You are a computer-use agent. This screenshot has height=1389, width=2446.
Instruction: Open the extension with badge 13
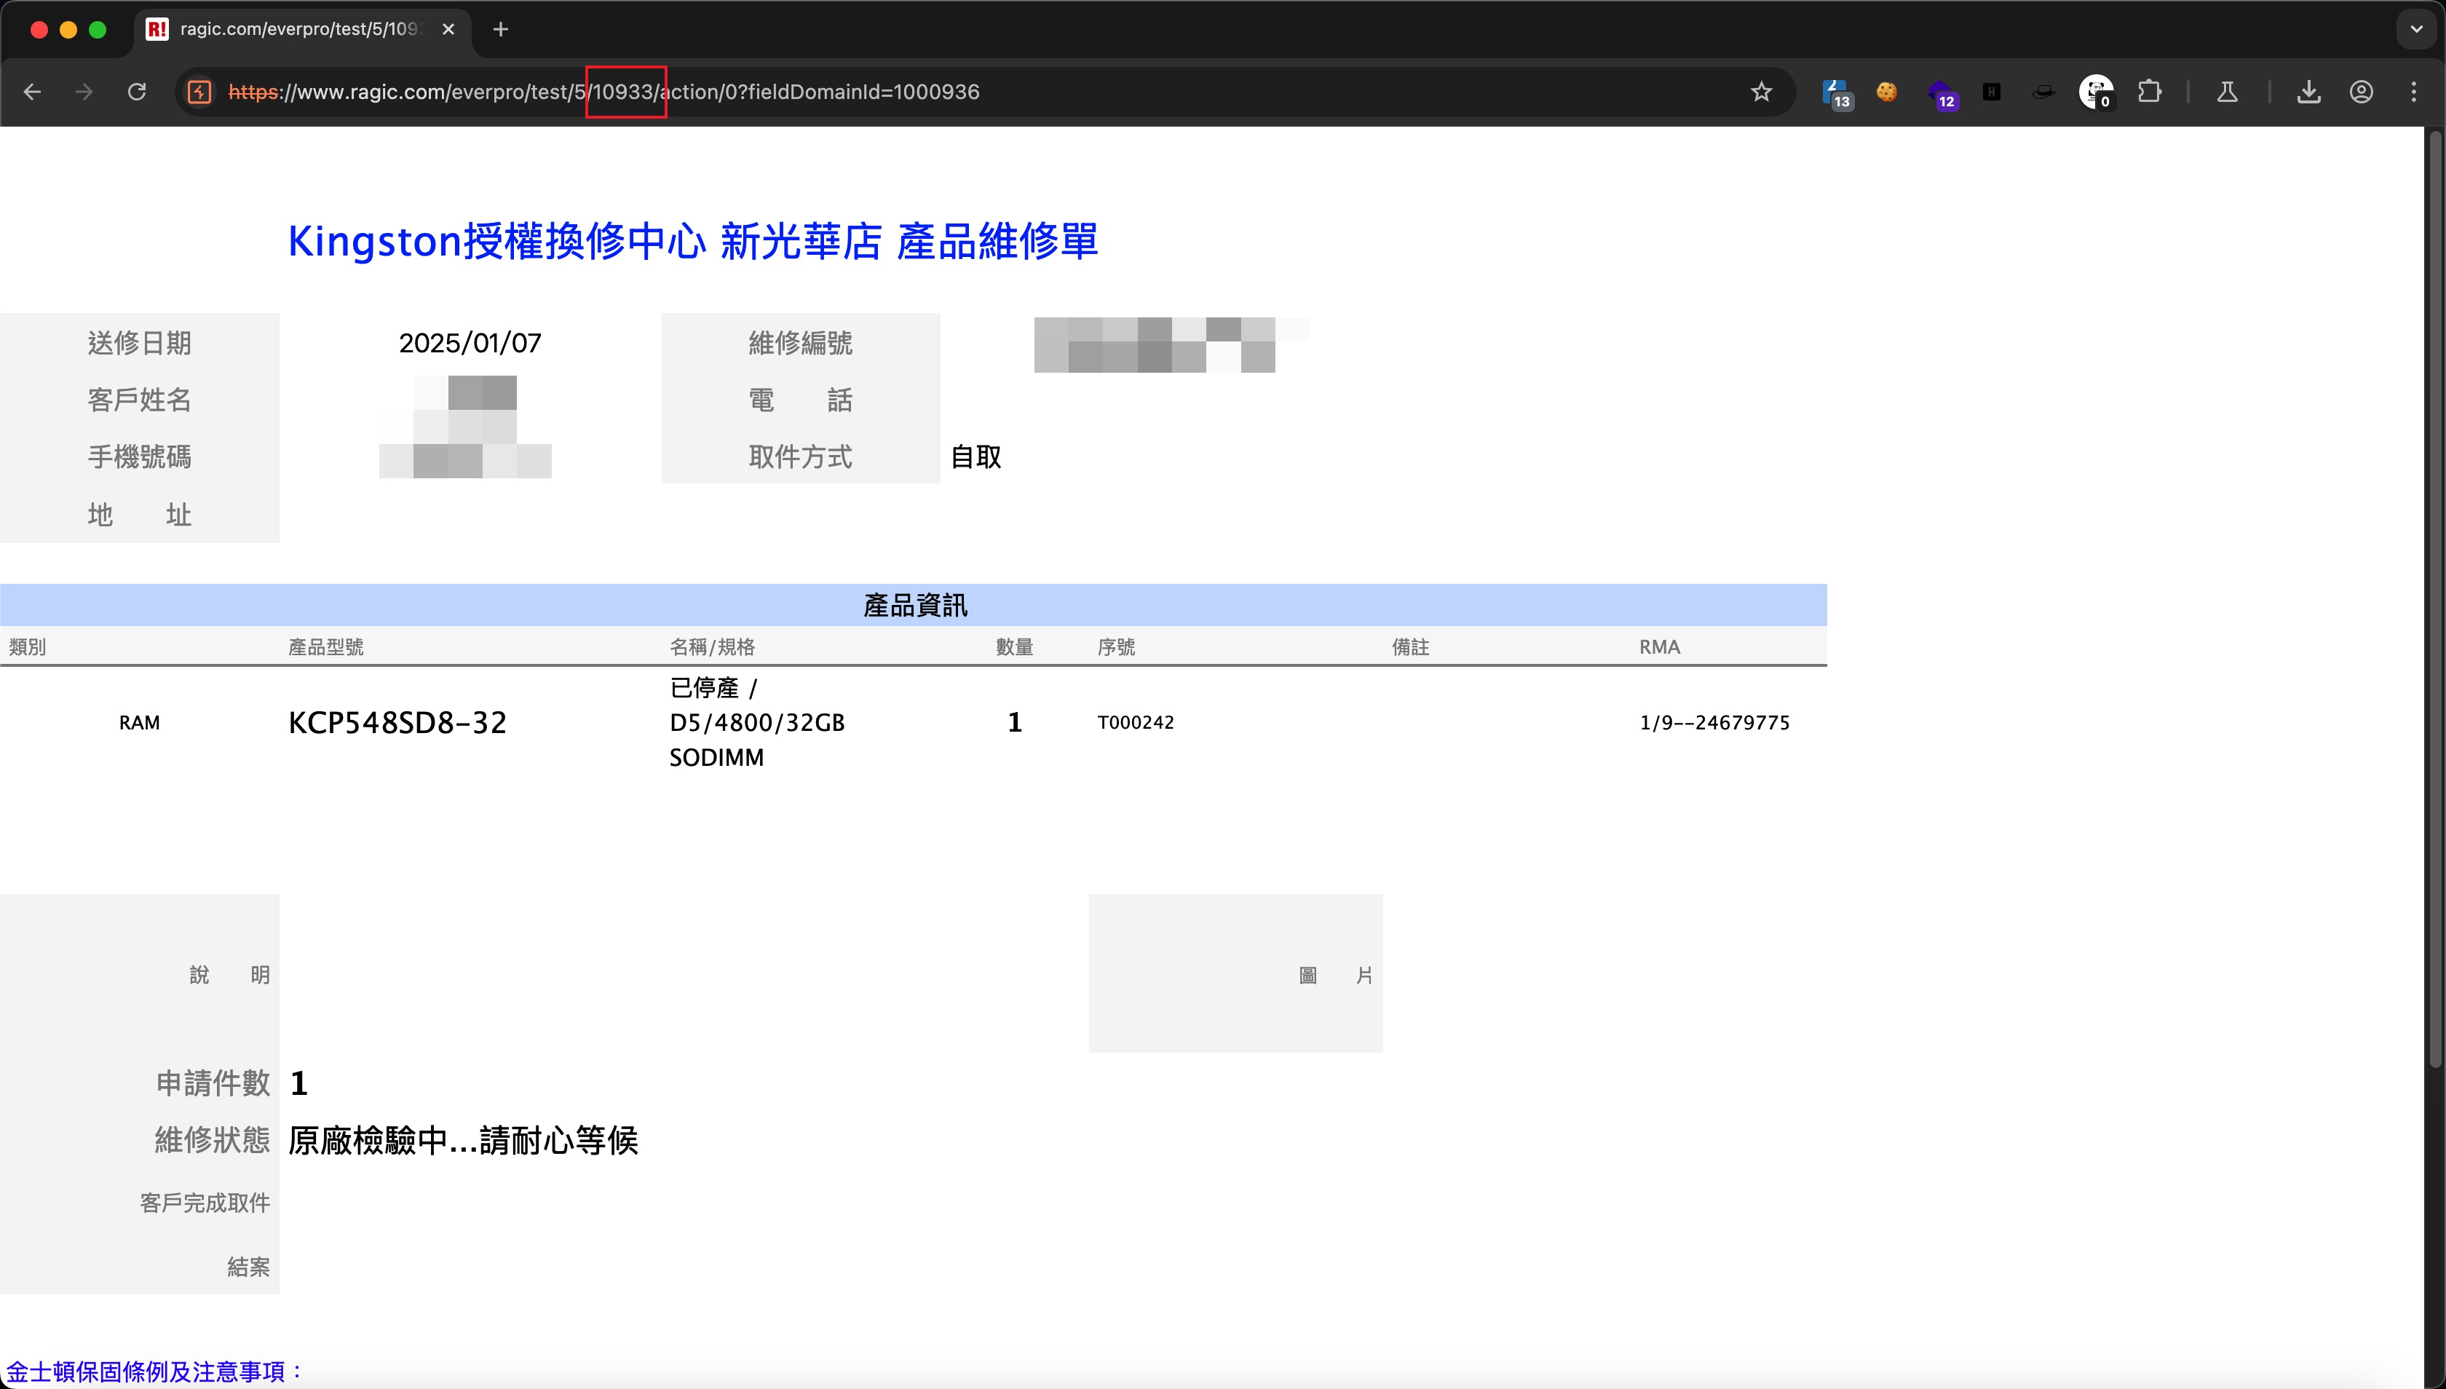[1837, 93]
